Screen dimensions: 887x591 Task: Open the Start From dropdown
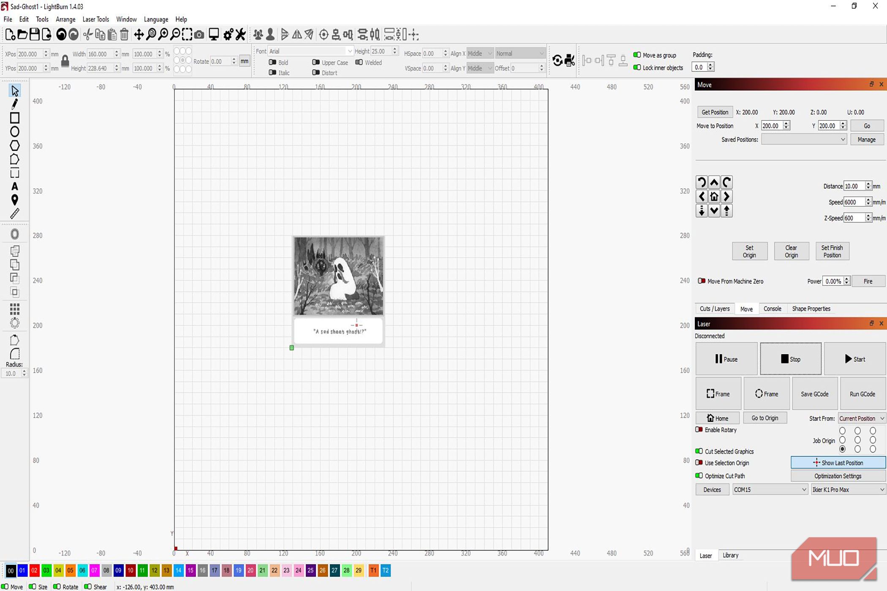[861, 418]
